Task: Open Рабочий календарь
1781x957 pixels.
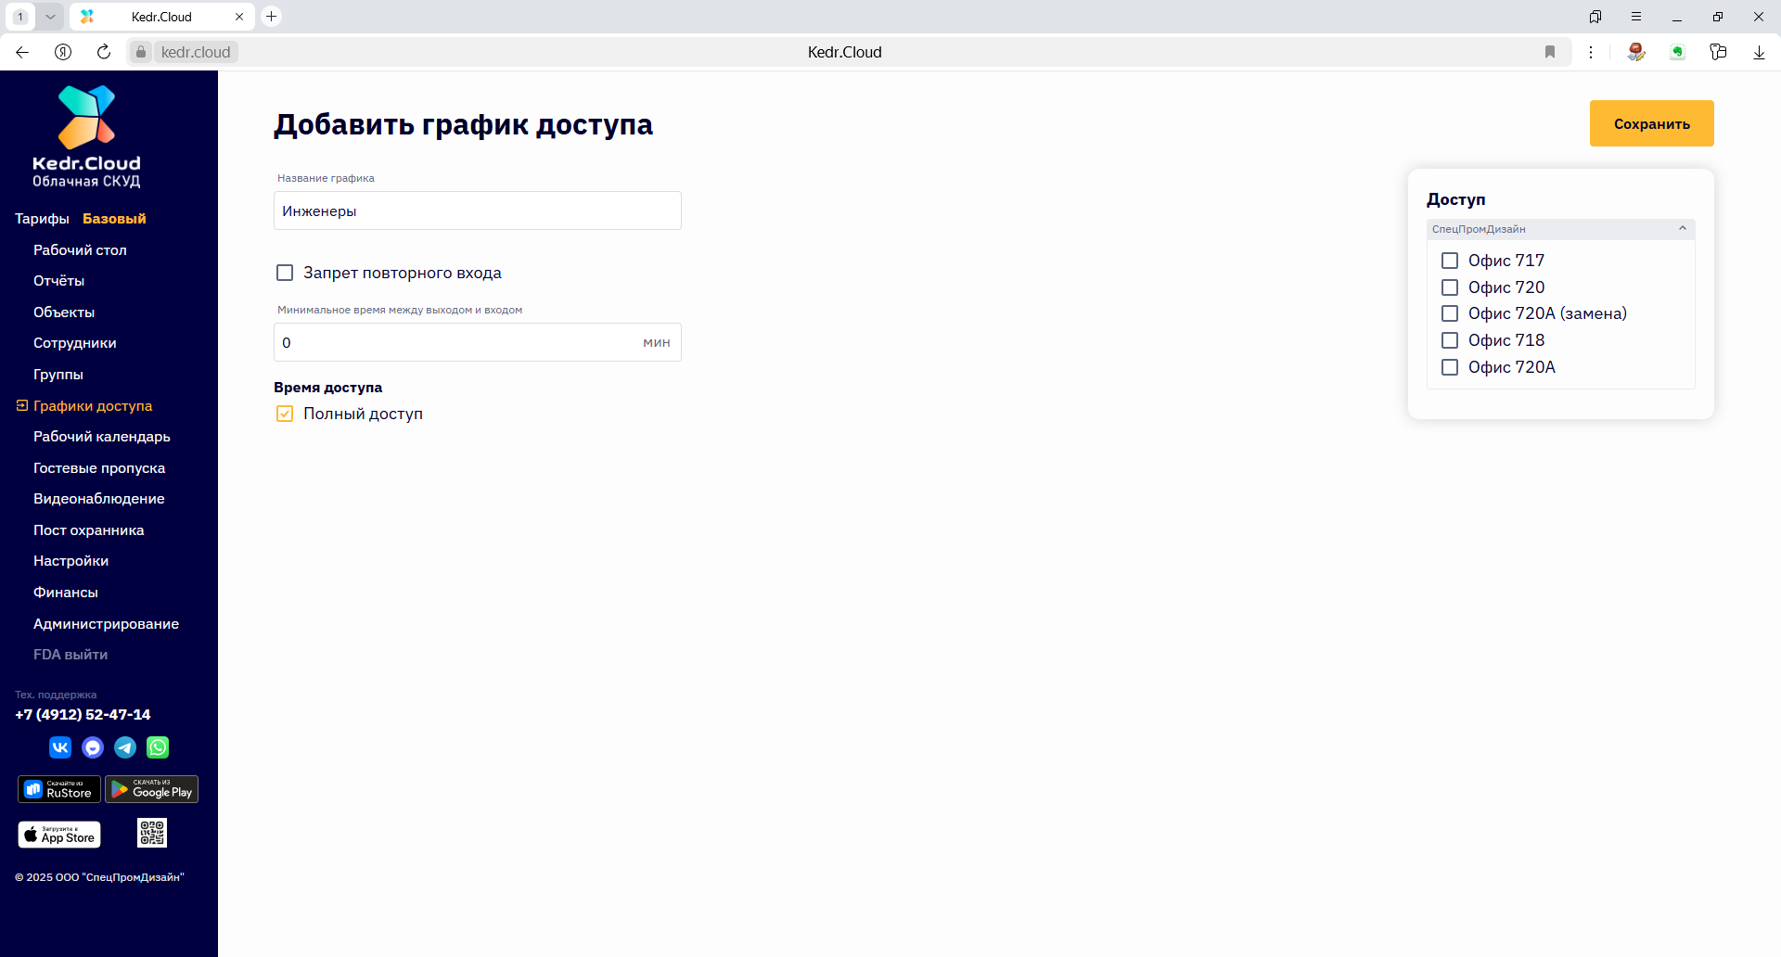Action: 102,437
